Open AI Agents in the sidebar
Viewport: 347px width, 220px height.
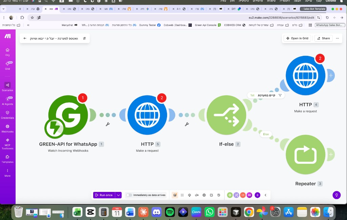point(7,101)
